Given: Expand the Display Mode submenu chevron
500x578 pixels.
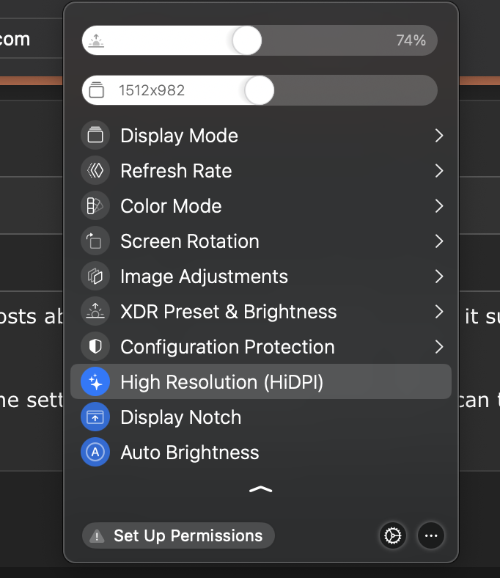Looking at the screenshot, I should 438,136.
